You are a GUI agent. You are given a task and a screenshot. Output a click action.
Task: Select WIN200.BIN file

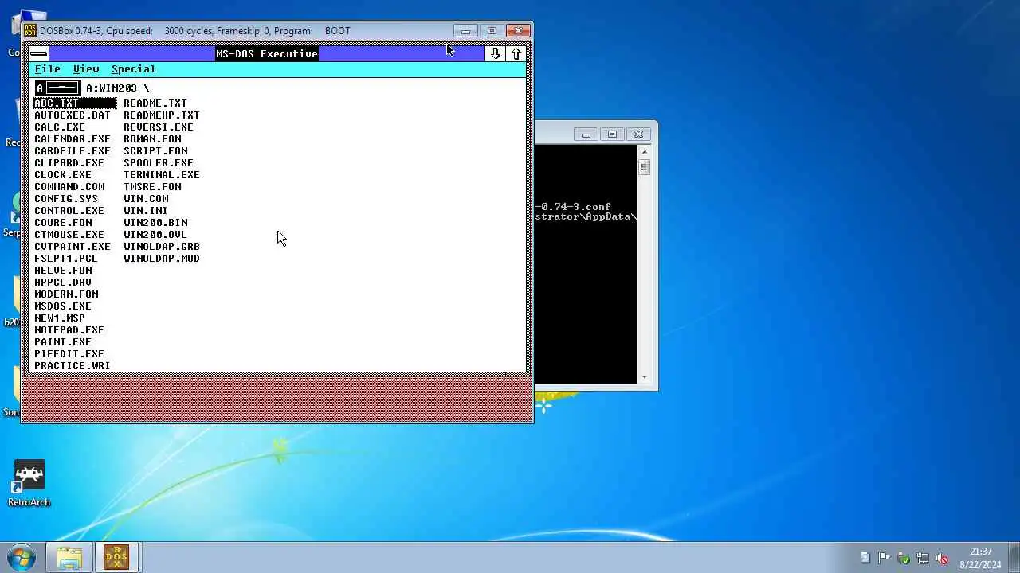click(155, 223)
